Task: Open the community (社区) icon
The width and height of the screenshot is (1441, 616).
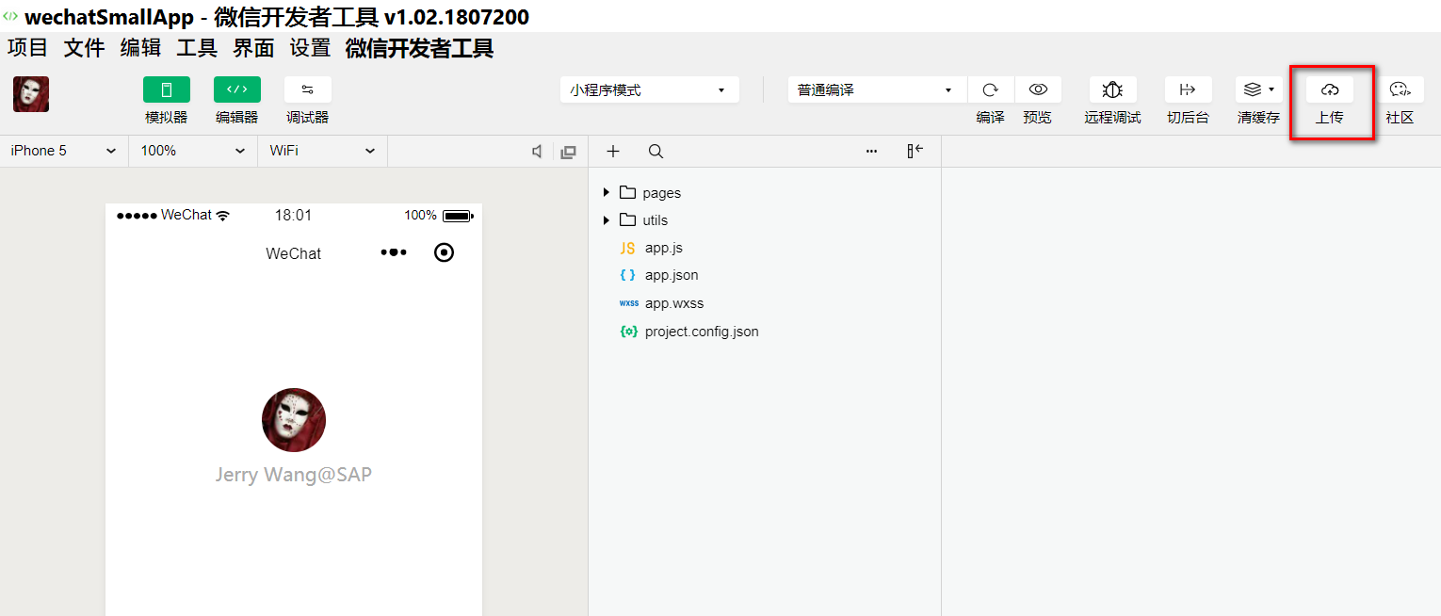Action: (1401, 89)
